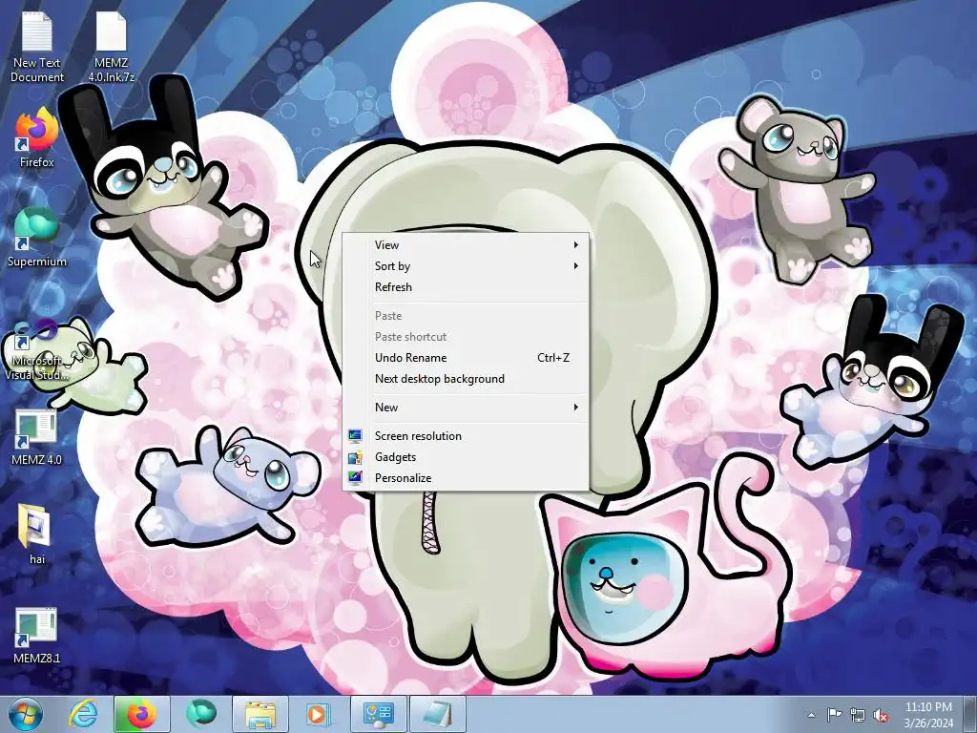Click the New submenu arrow
Viewport: 977px width, 733px height.
pos(575,407)
